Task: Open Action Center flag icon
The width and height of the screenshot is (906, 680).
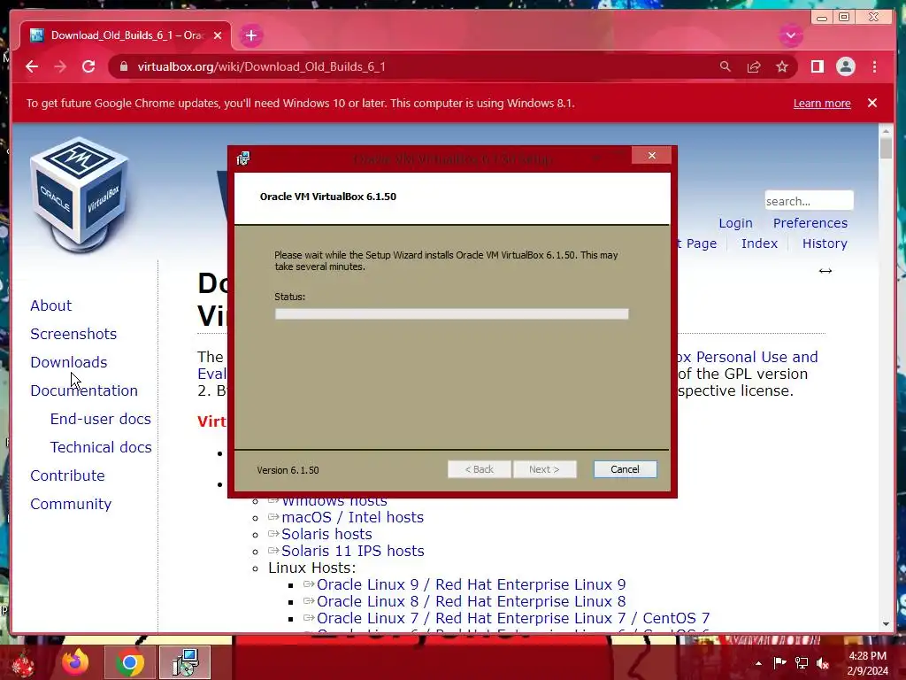Action: (779, 662)
